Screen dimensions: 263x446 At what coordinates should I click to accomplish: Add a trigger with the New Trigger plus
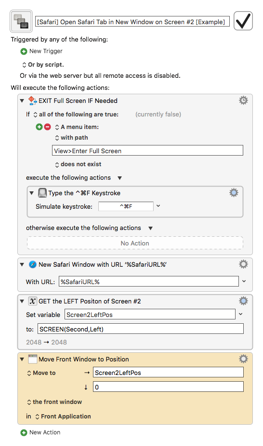pos(24,52)
